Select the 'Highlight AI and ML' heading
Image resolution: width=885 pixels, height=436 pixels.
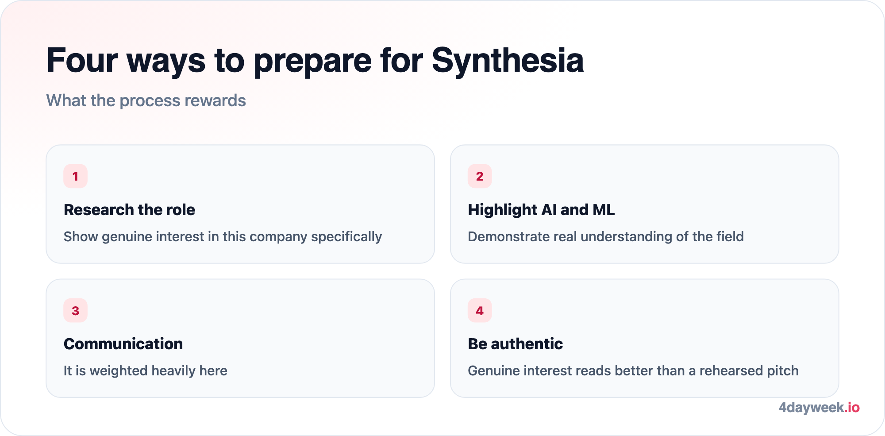(541, 209)
